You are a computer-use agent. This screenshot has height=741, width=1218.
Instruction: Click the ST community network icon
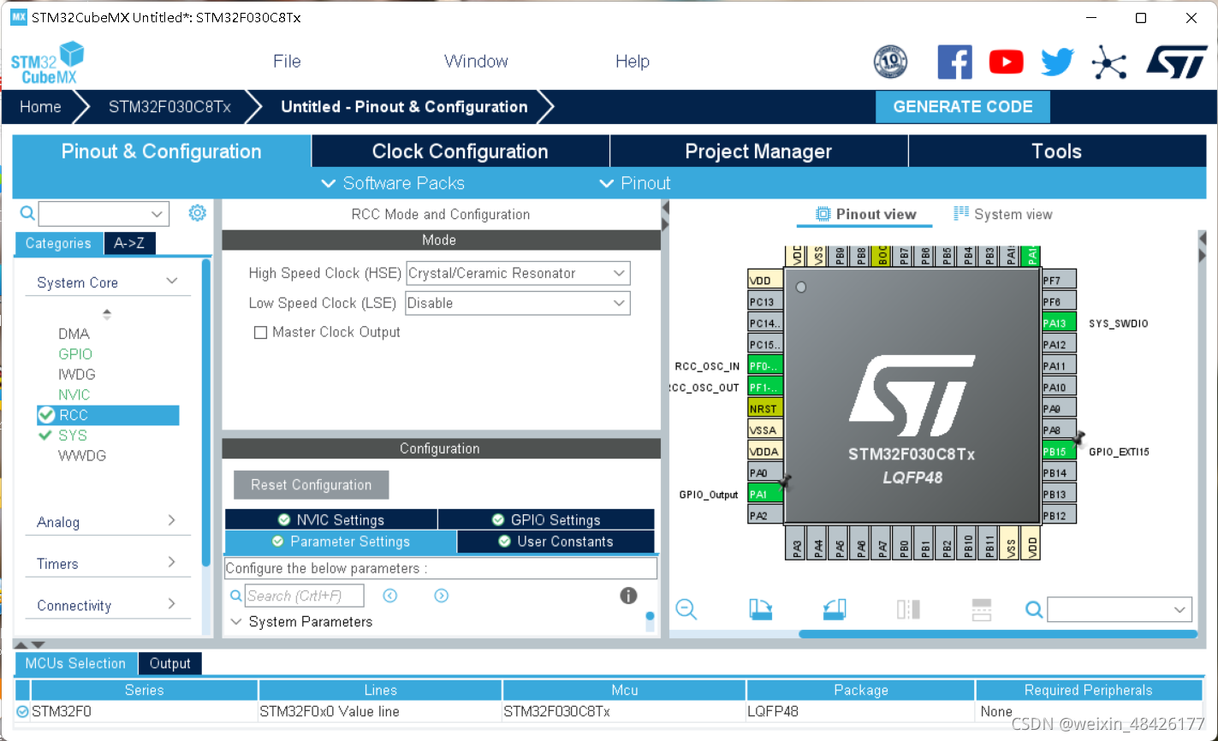[1108, 62]
